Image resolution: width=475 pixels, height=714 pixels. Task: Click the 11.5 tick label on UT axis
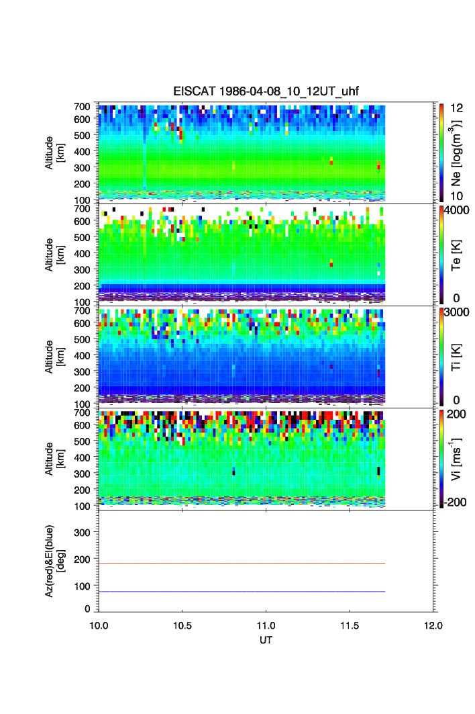pyautogui.click(x=350, y=625)
